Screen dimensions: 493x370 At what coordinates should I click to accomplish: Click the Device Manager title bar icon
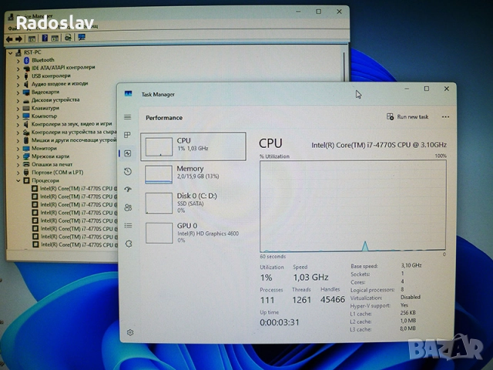[x=10, y=17]
